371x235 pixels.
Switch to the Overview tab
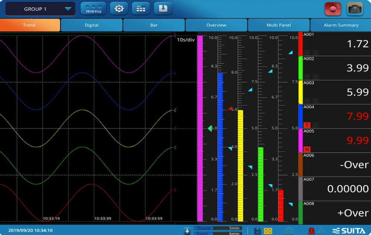click(216, 25)
